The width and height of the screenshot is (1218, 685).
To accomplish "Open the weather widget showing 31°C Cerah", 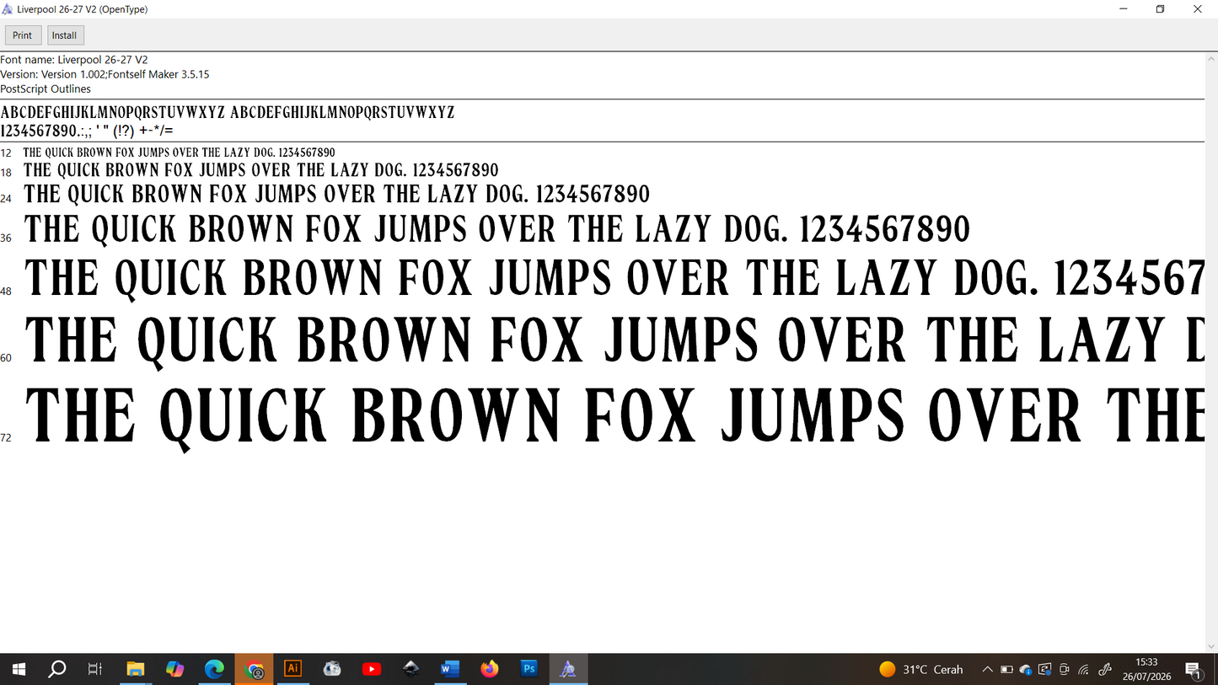I will [x=920, y=669].
